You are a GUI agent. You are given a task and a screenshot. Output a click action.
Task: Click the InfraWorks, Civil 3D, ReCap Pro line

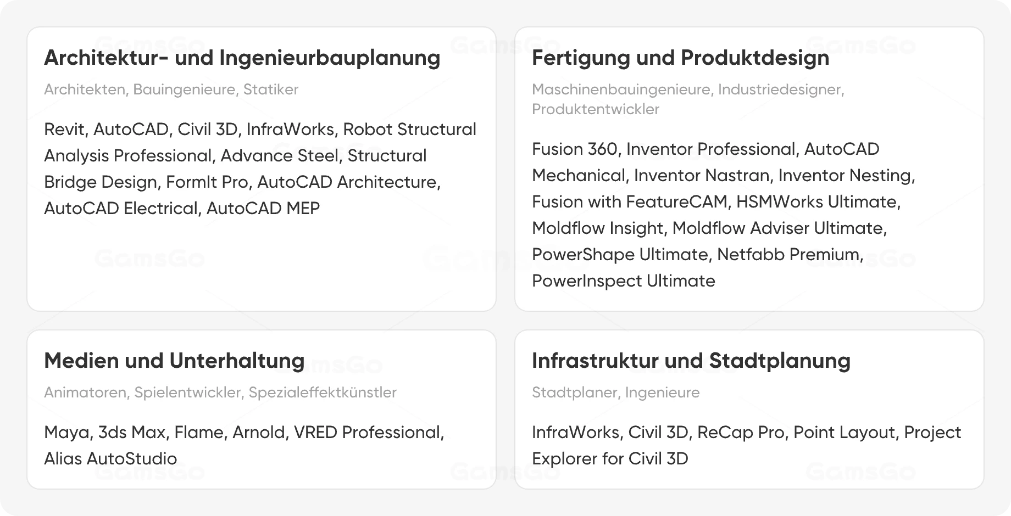pyautogui.click(x=746, y=433)
